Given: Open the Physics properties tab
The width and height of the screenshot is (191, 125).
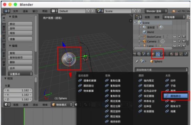Looking at the screenshot, I should point(186,54).
